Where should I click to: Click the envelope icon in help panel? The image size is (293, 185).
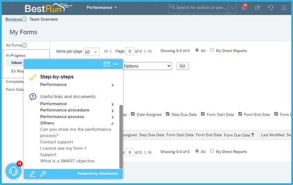[x=107, y=64]
